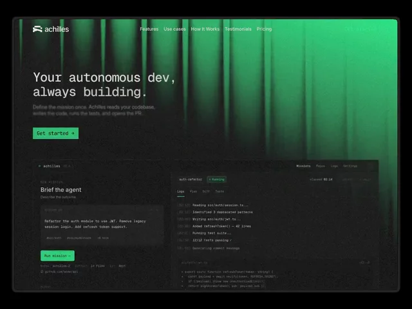Click the Run mission button
The image size is (412, 309).
(57, 256)
